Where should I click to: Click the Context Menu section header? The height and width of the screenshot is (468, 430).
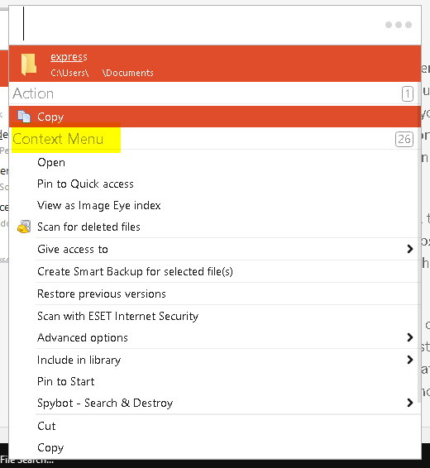(58, 139)
